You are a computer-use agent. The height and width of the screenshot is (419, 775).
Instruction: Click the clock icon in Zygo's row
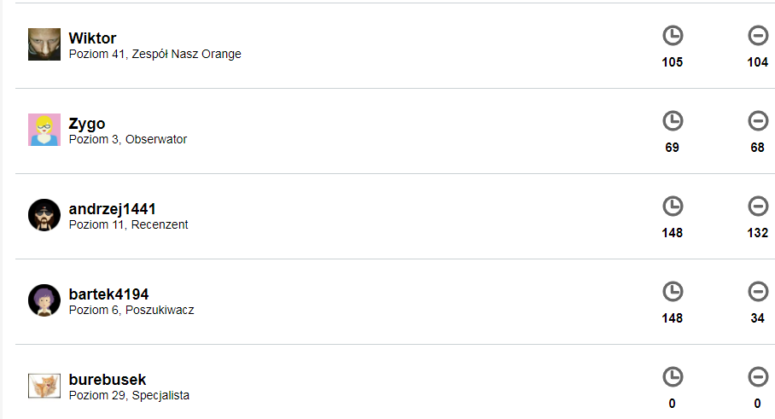coord(673,121)
